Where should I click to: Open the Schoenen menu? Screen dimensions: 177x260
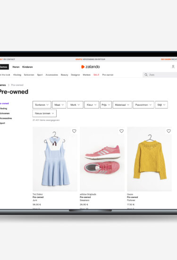tap(29, 75)
